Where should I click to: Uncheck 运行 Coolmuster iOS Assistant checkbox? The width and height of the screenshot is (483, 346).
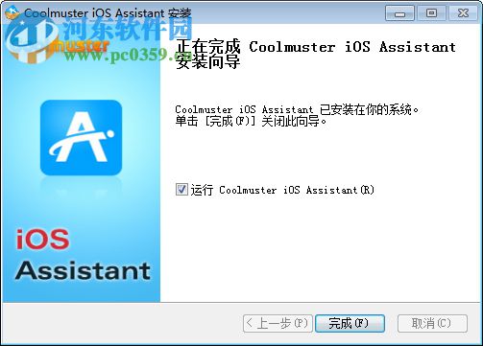pos(181,189)
